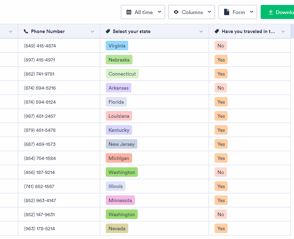
Task: Click the Yes tag in Nevada row
Action: click(x=221, y=228)
